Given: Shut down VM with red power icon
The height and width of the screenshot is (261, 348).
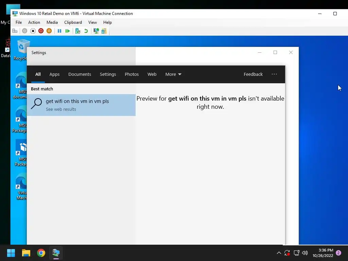Looking at the screenshot, I should [41, 31].
